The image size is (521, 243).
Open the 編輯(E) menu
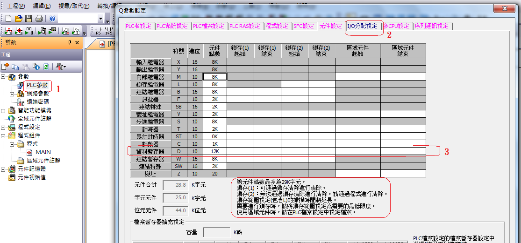click(x=42, y=6)
